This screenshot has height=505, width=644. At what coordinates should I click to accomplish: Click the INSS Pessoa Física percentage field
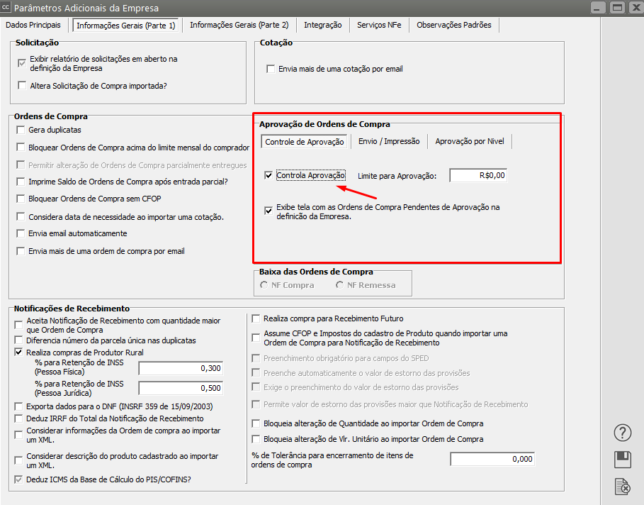point(181,368)
